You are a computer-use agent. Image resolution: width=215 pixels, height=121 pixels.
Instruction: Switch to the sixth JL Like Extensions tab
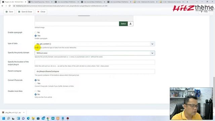click(x=145, y=2)
